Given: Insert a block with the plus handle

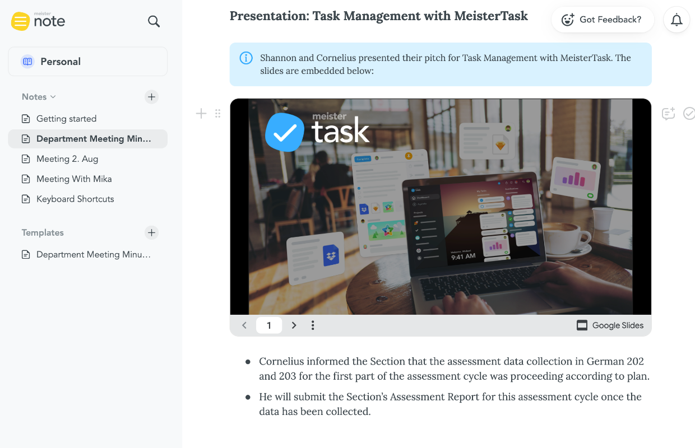Looking at the screenshot, I should pos(201,114).
